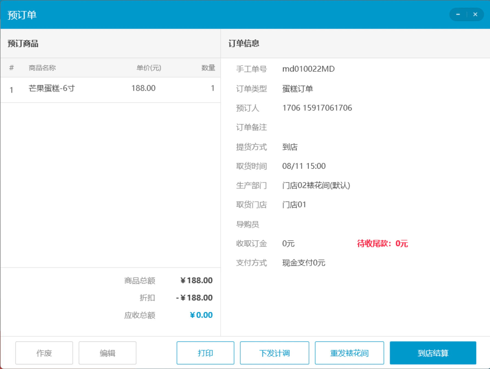The width and height of the screenshot is (490, 369).
Task: Minimize the 预订单 dialog window
Action: [x=458, y=14]
